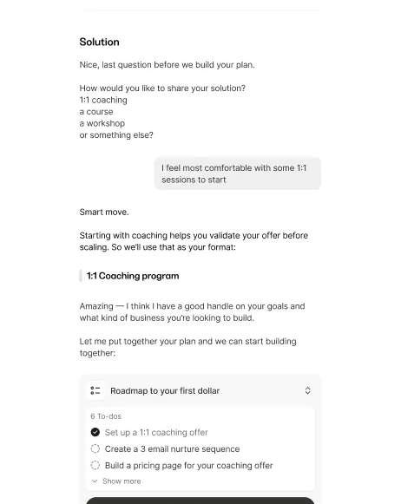Open 'Build a pricing page' to-do item
401x504 pixels.
(188, 466)
